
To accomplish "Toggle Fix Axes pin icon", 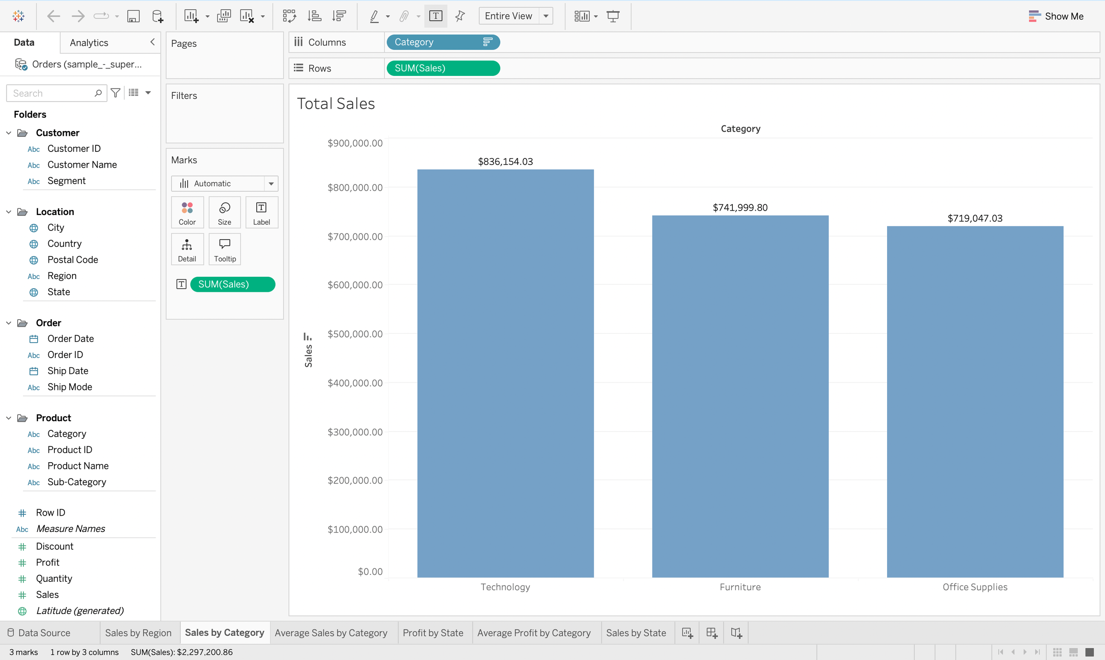I will 459,16.
